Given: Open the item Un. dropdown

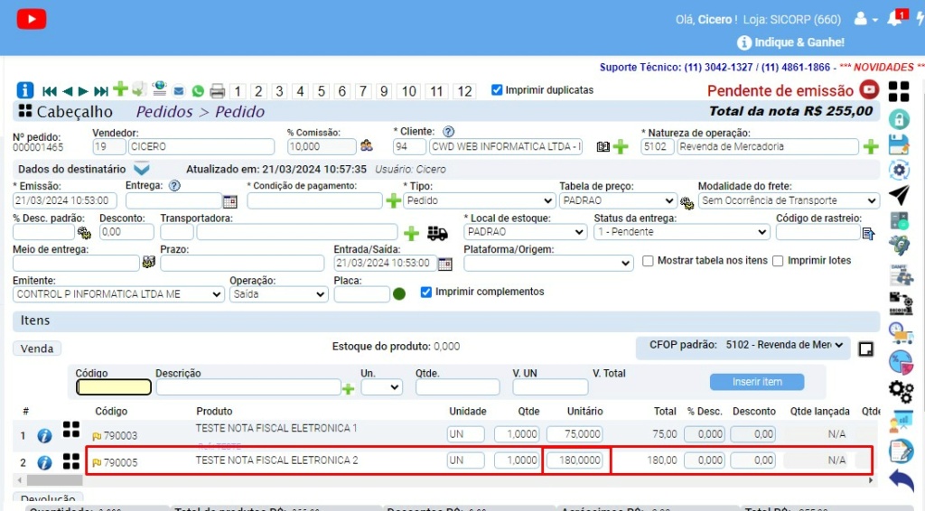Looking at the screenshot, I should tap(381, 387).
